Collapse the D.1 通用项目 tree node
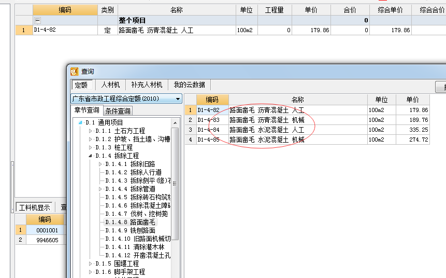446x278 pixels. tap(80, 122)
